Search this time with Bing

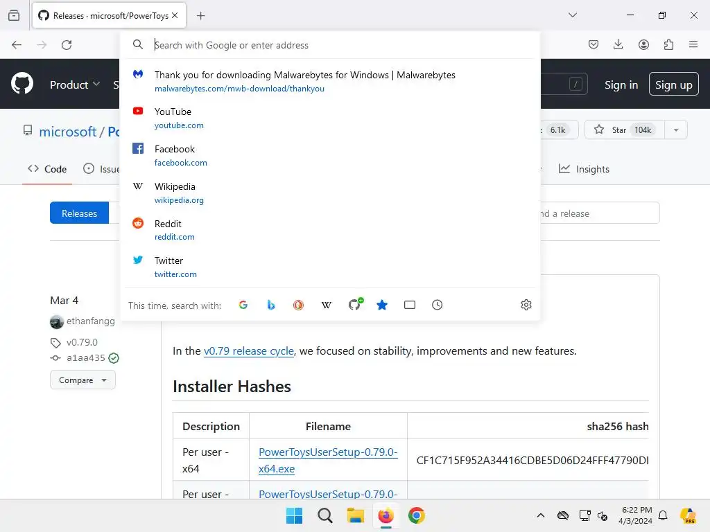point(271,305)
